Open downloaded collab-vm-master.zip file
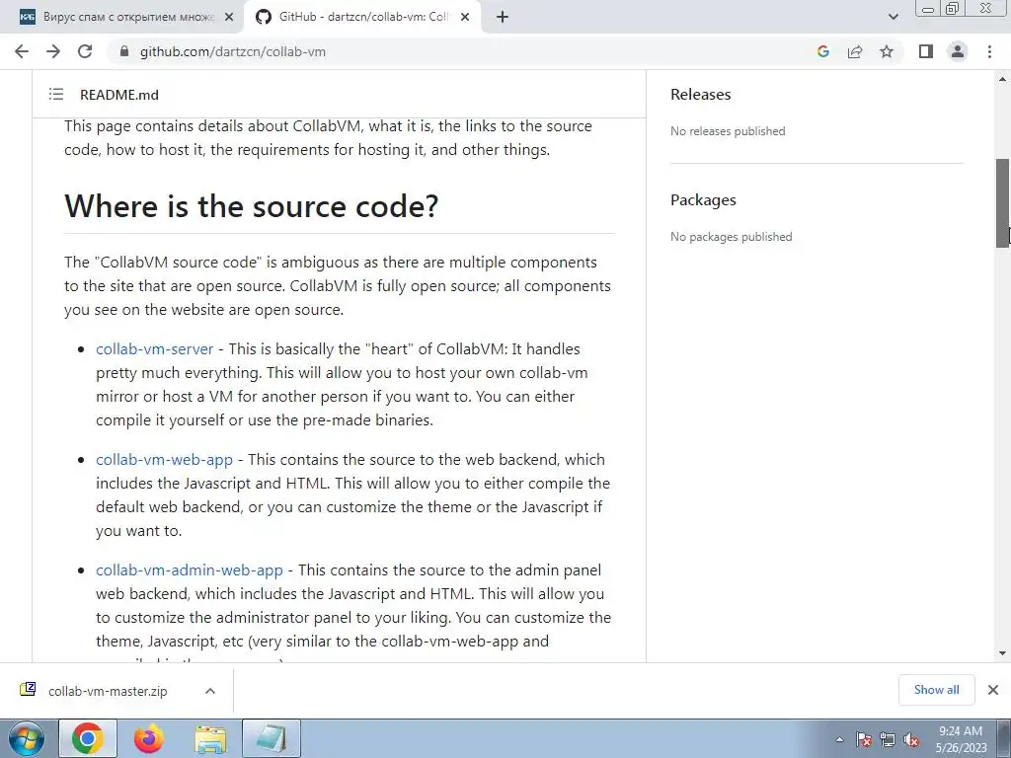This screenshot has height=758, width=1011. 108,691
